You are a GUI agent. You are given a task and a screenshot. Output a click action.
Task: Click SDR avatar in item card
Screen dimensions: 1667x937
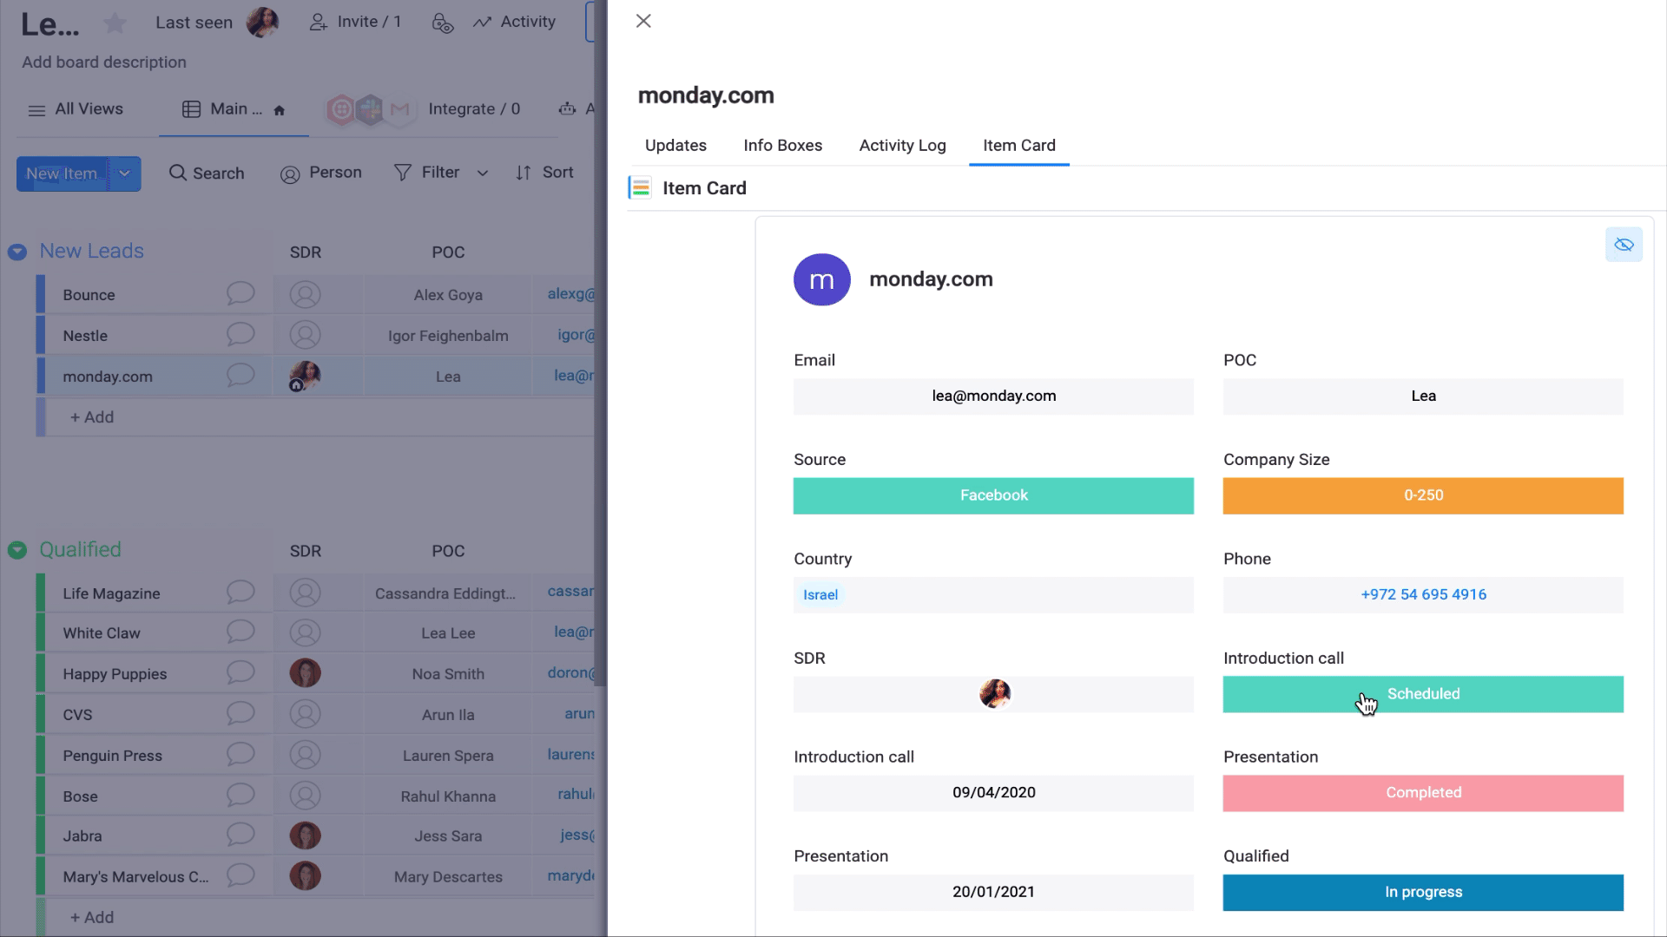[x=995, y=694]
